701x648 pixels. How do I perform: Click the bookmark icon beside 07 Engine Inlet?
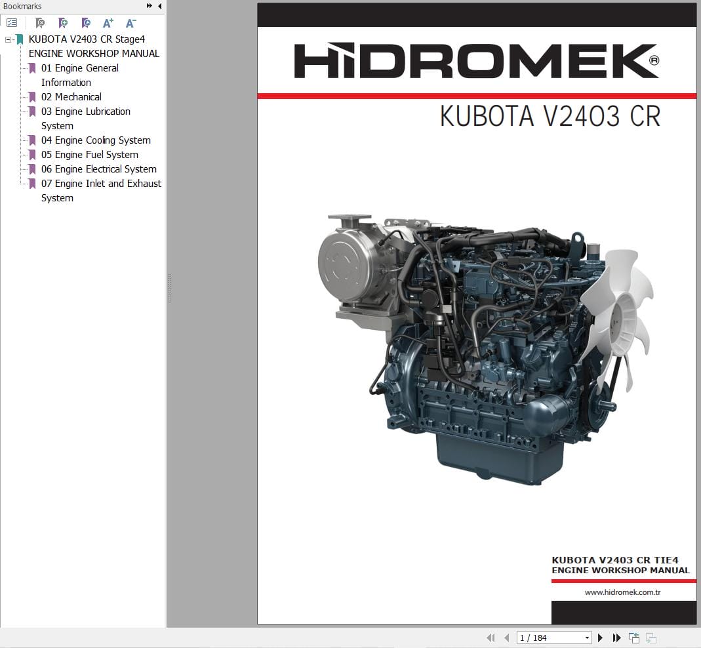click(32, 184)
